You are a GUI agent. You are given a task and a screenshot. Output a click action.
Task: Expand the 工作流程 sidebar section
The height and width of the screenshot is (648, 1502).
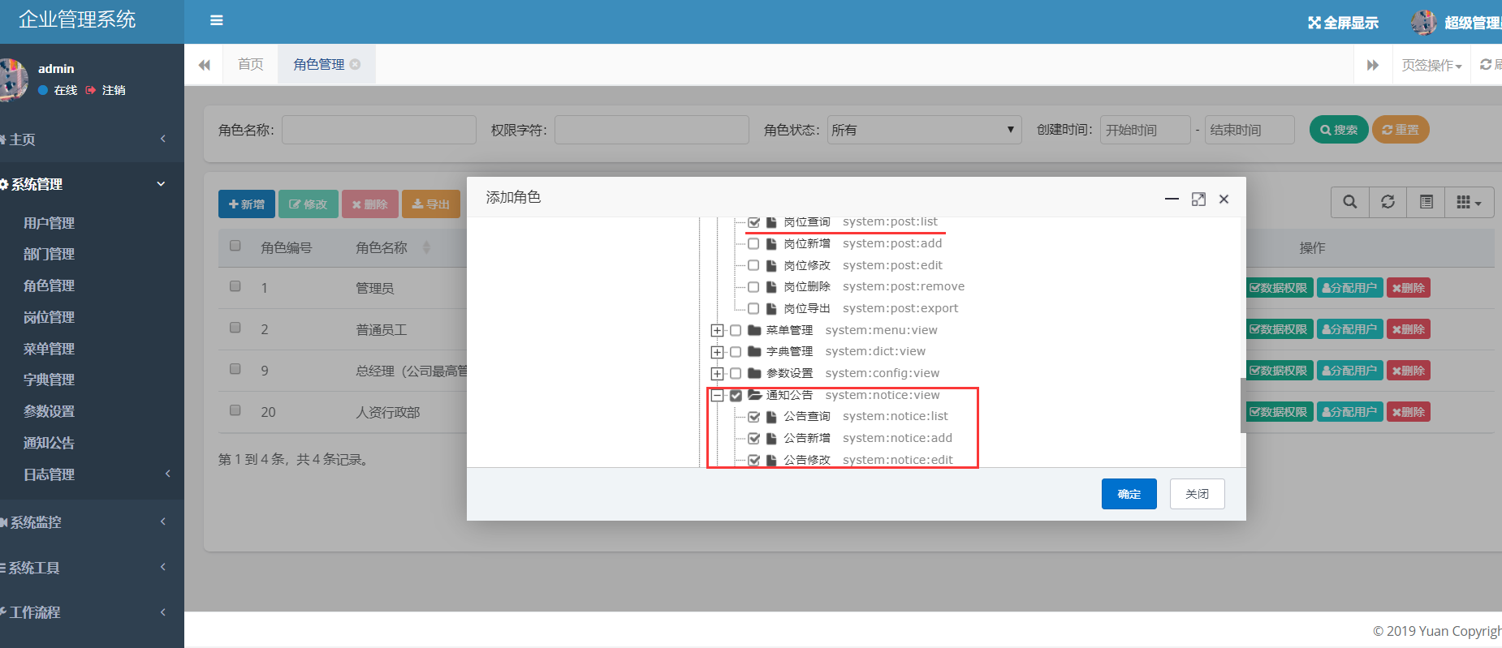click(92, 612)
